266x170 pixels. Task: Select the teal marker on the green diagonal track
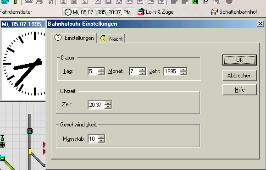[x=2, y=159]
